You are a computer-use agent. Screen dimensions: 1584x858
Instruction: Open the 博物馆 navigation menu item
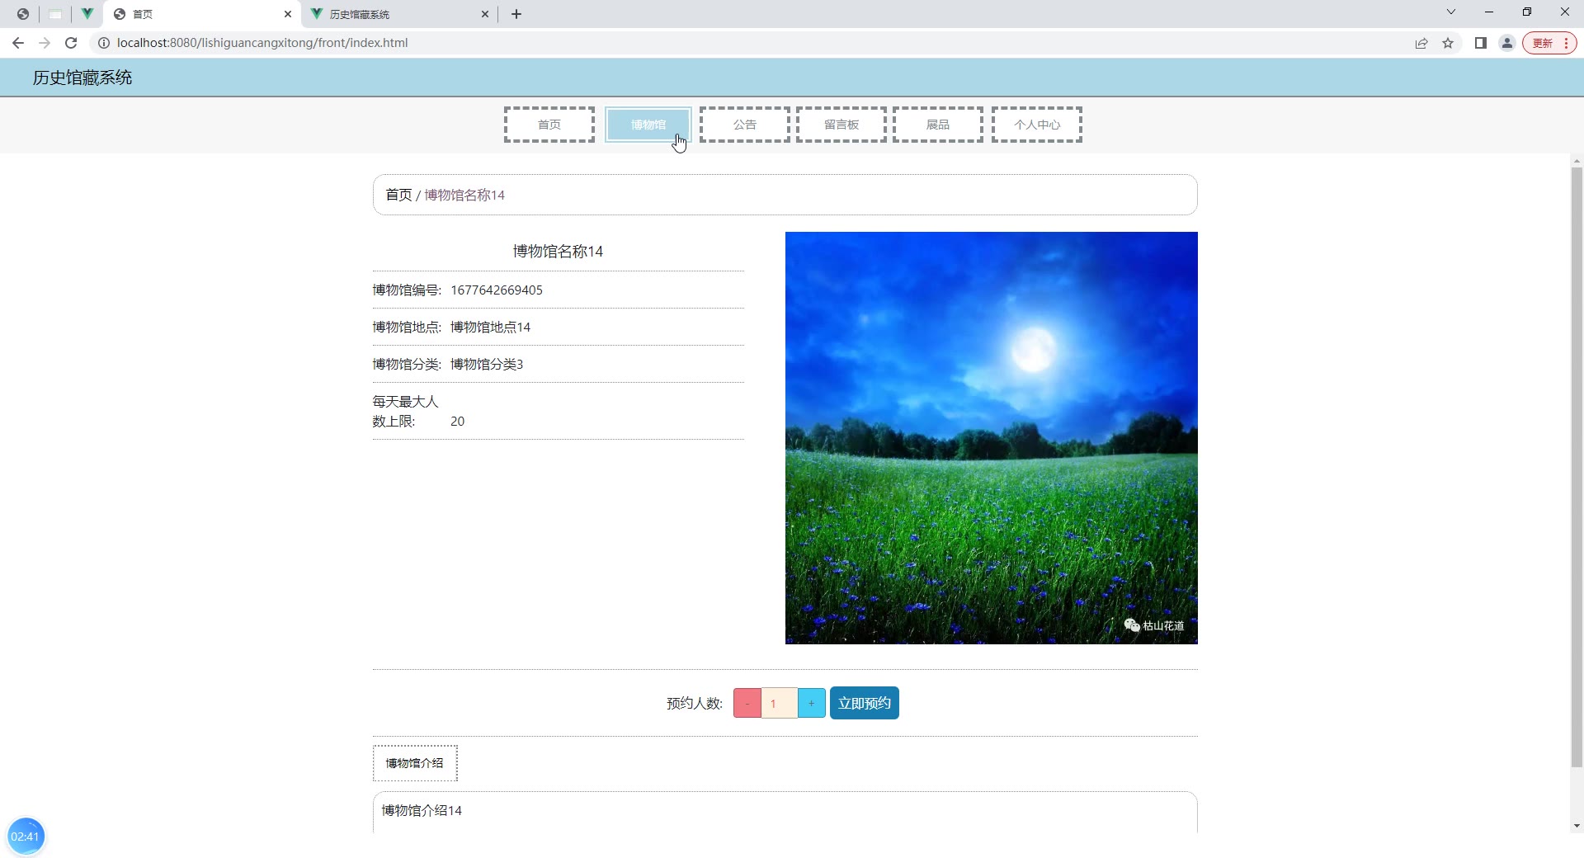(x=648, y=125)
